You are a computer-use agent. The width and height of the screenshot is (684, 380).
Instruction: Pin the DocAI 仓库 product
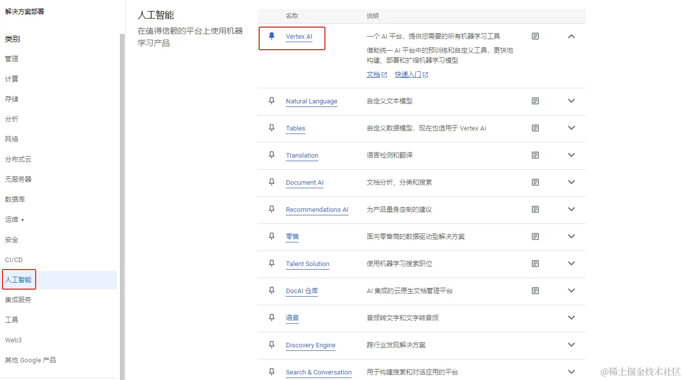[x=272, y=291]
